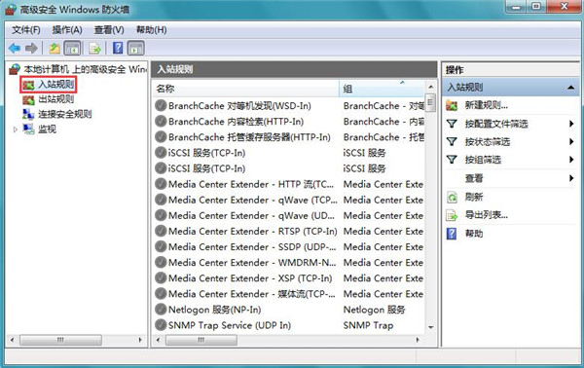Viewport: 584px width, 368px height.
Task: Click the rules list vertical scrollbar thumb
Action: [430, 102]
